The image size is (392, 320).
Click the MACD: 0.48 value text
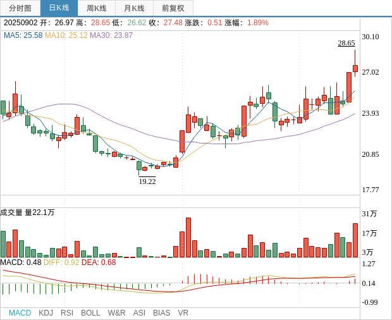tap(21, 262)
